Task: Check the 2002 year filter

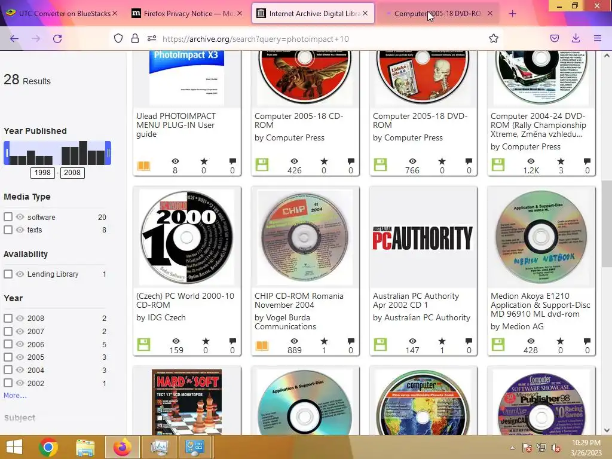Action: click(8, 383)
